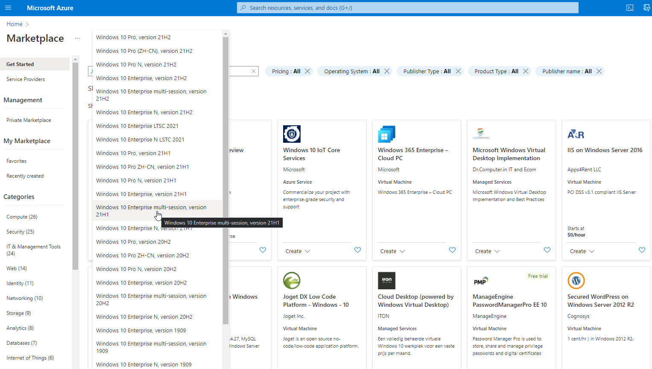Favorite the IIS on Windows Server 2016 offer
This screenshot has height=369, width=652.
pos(642,250)
